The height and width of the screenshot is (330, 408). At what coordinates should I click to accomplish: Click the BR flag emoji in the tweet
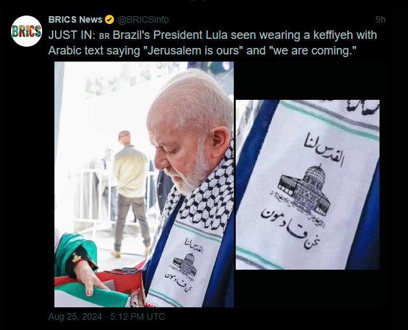tap(104, 36)
